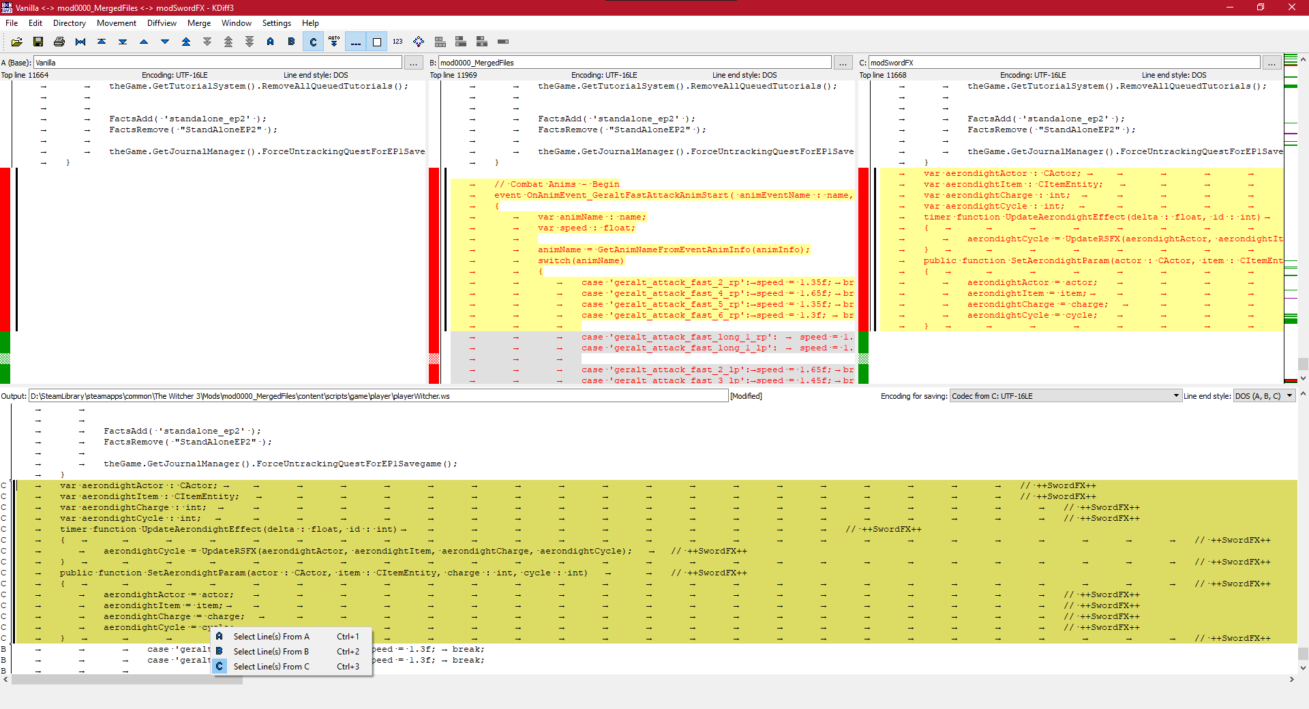
Task: Click browse button for file A
Action: tap(414, 63)
